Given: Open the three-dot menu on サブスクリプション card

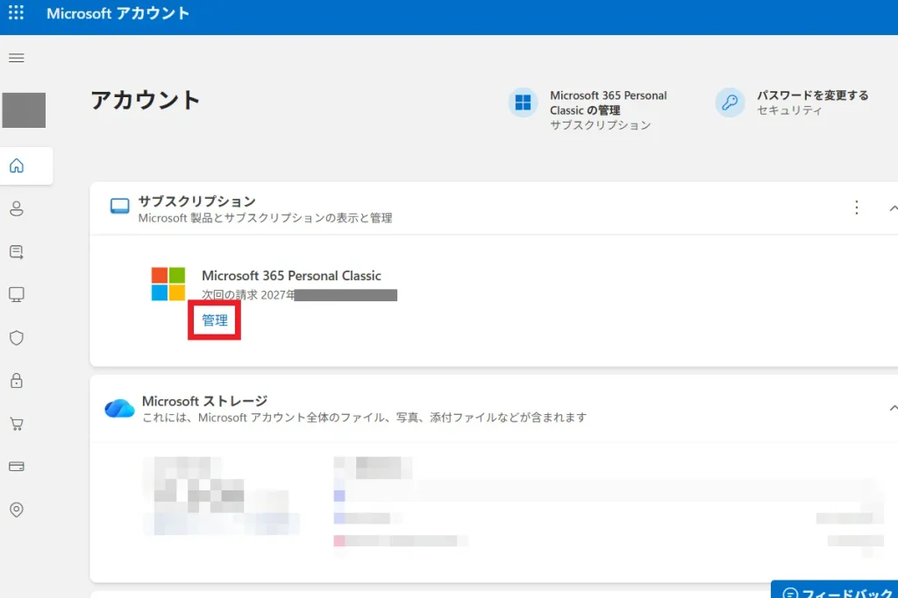Looking at the screenshot, I should point(857,208).
